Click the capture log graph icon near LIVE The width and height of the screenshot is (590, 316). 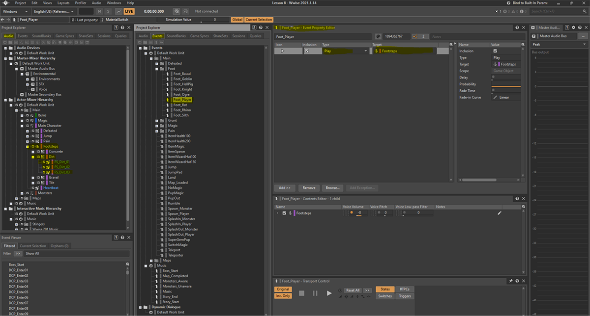click(119, 11)
